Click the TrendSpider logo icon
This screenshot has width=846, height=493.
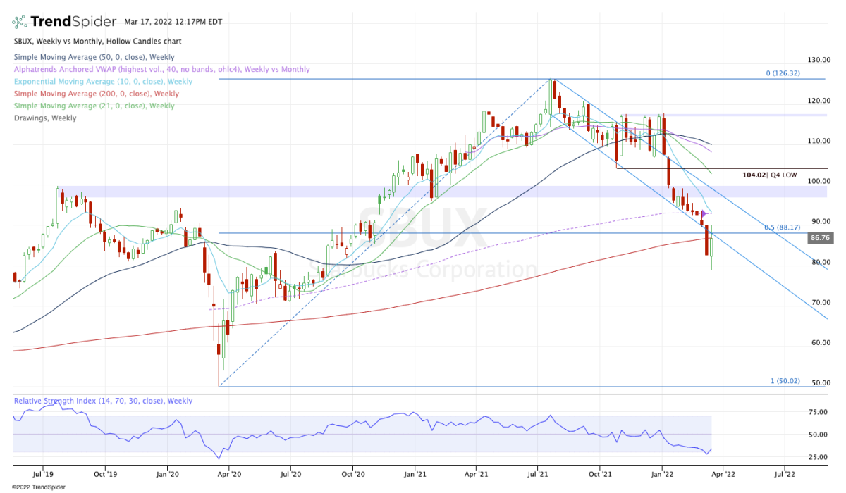tap(20, 21)
